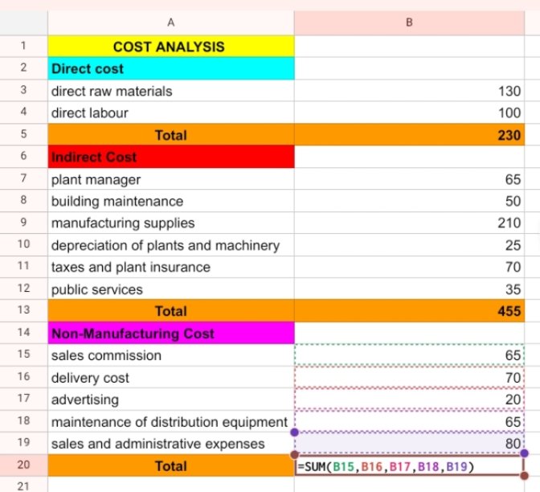The height and width of the screenshot is (492, 540).
Task: Select depreciation of plants and machinery cell
Action: [171, 245]
